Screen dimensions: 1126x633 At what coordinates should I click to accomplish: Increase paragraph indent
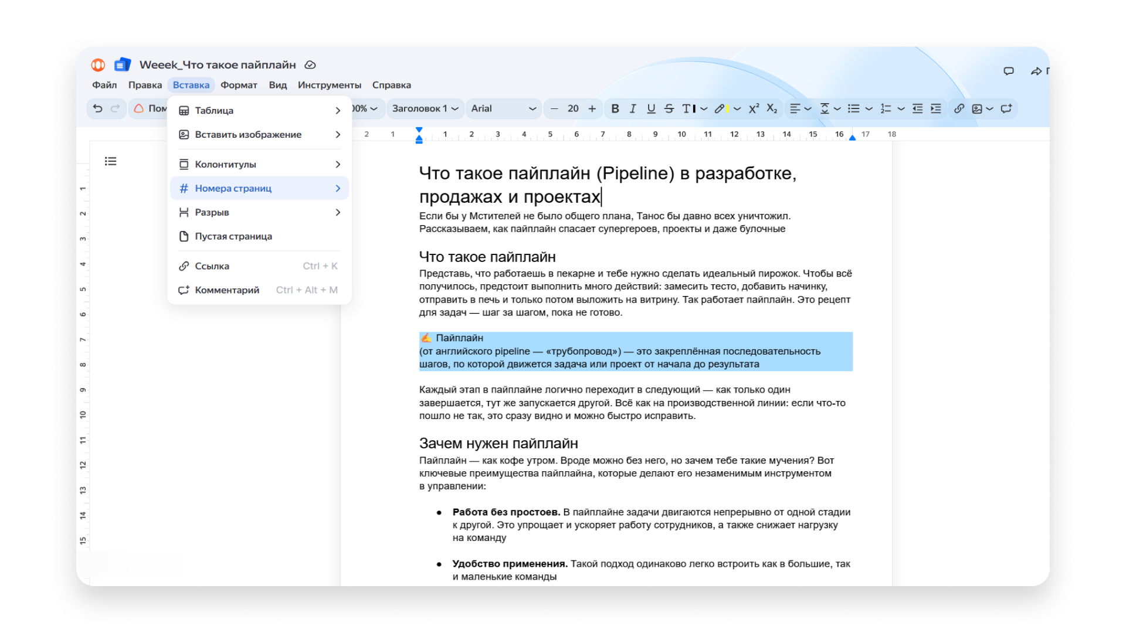coord(936,108)
